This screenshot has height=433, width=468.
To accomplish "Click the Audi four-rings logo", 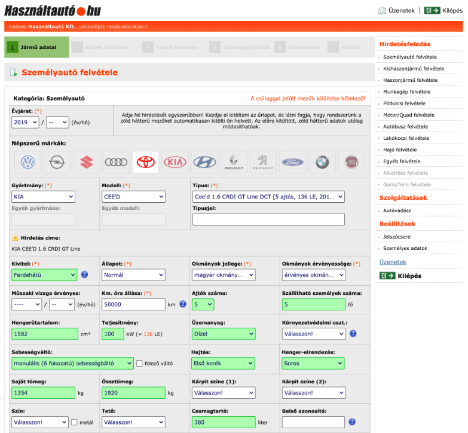I will coord(116,162).
